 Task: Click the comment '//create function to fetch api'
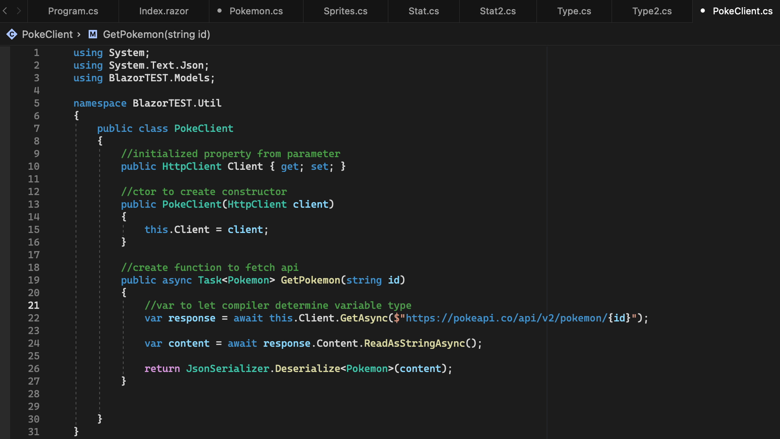tap(210, 268)
